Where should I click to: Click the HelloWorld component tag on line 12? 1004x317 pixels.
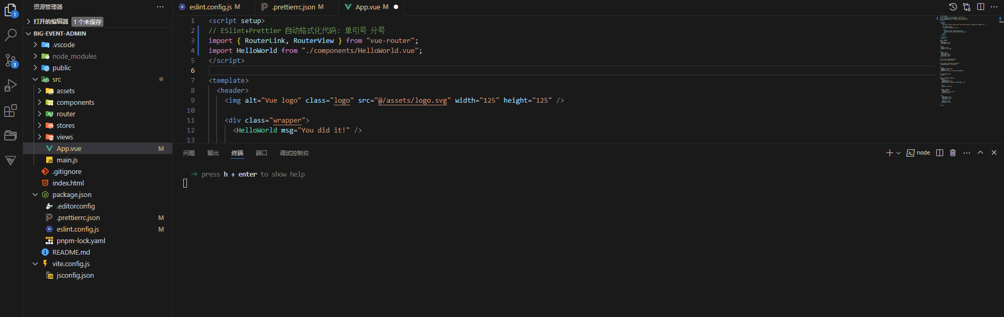pyautogui.click(x=257, y=130)
